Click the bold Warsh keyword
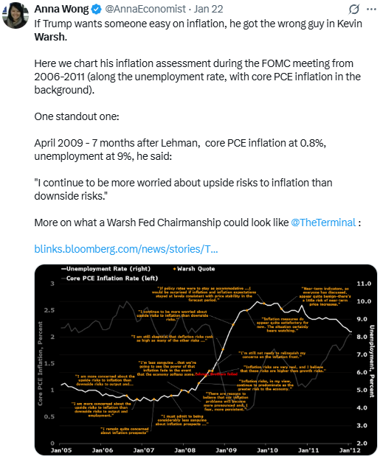The height and width of the screenshot is (459, 380). pos(49,37)
